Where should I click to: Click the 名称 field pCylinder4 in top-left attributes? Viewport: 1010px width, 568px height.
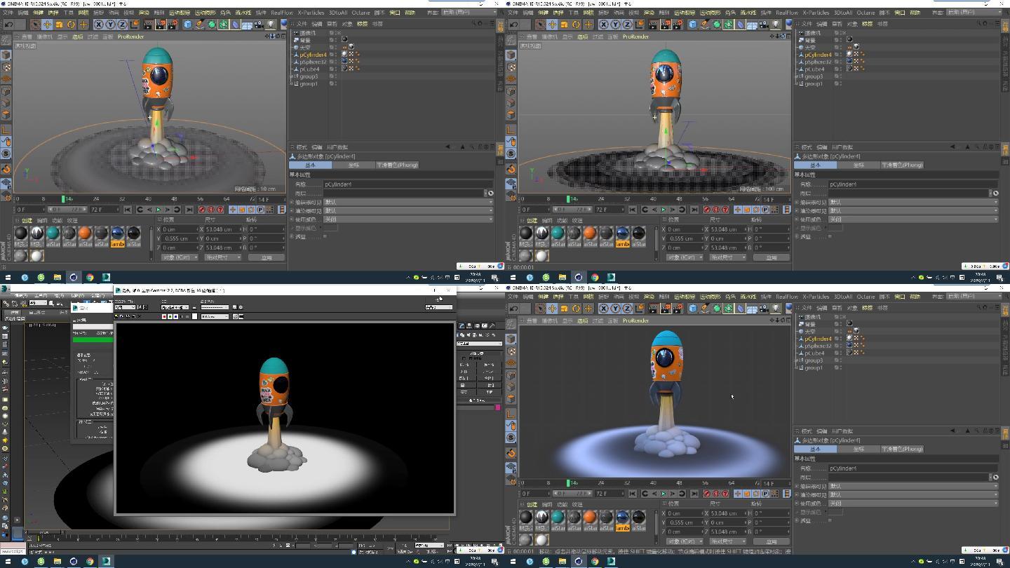tap(408, 184)
